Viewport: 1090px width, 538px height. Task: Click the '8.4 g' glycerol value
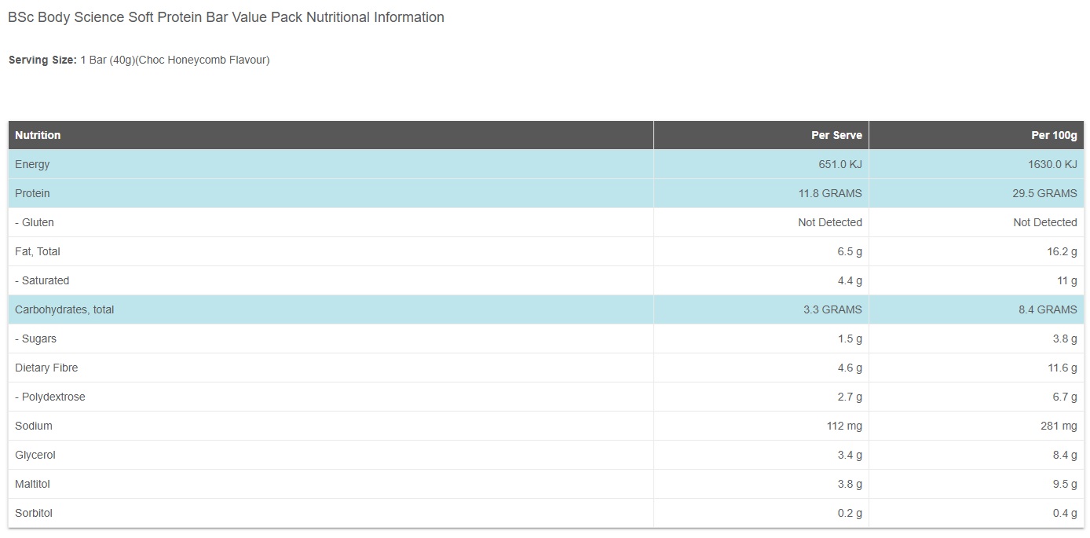point(1065,455)
